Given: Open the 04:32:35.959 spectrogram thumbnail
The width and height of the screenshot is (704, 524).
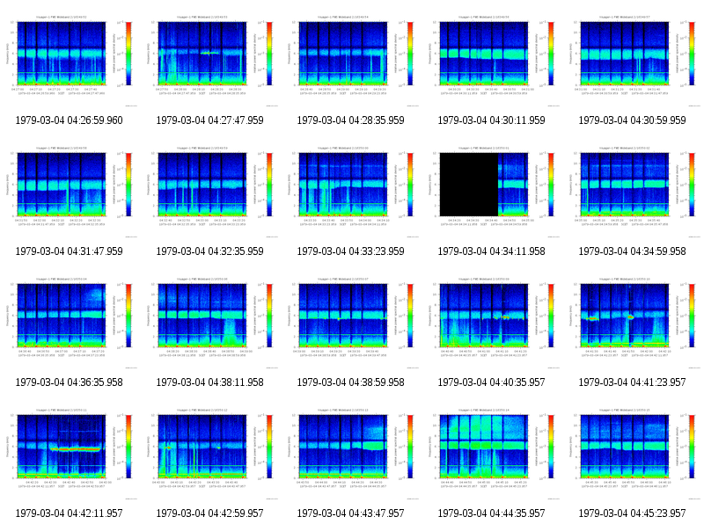Looking at the screenshot, I should 209,192.
